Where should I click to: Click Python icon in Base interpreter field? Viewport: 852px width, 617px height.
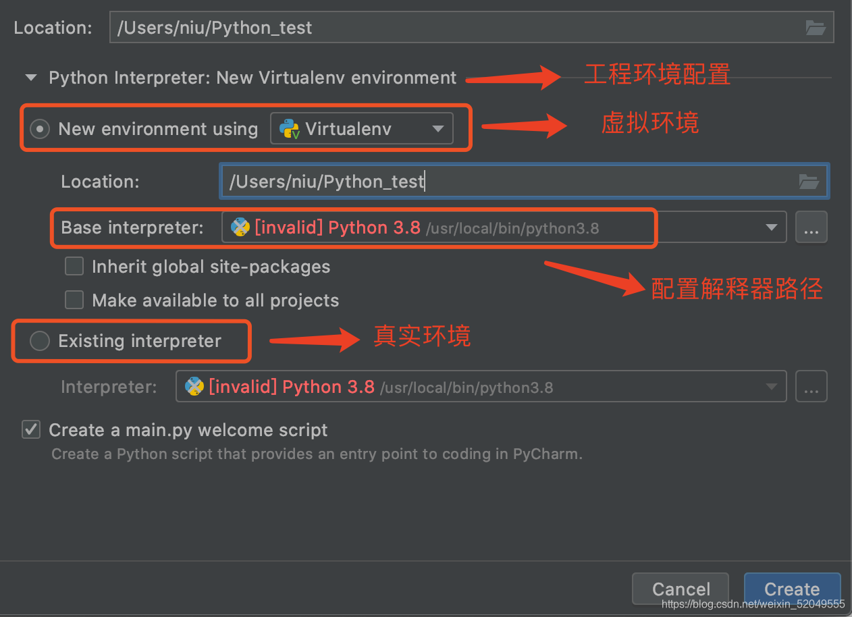coord(240,227)
